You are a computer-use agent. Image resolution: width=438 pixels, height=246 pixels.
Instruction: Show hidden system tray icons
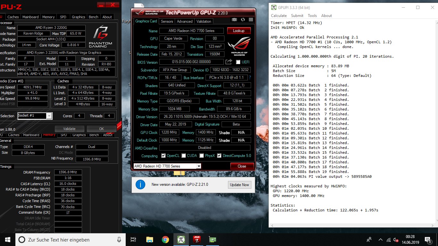[381, 240]
